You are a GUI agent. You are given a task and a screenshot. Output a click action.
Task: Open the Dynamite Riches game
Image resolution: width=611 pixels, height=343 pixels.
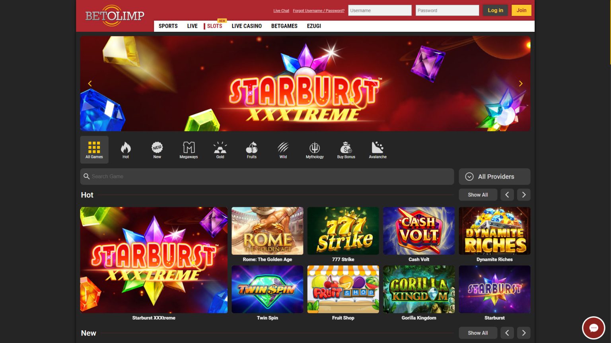click(494, 231)
